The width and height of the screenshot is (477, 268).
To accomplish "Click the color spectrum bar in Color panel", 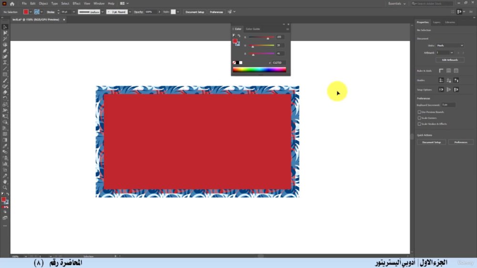I will (x=259, y=70).
